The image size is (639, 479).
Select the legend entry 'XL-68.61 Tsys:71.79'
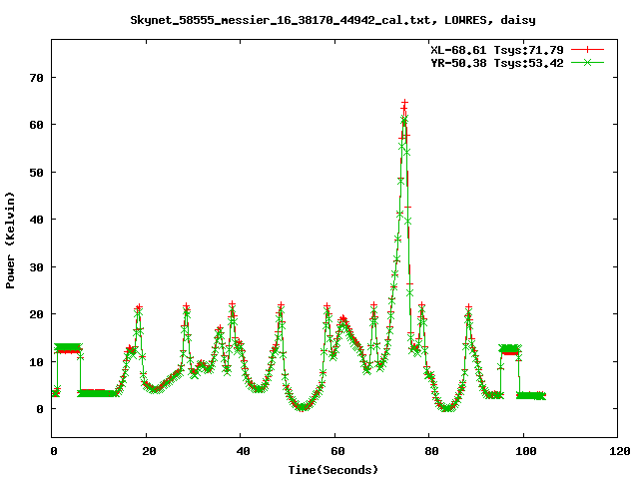coord(497,50)
